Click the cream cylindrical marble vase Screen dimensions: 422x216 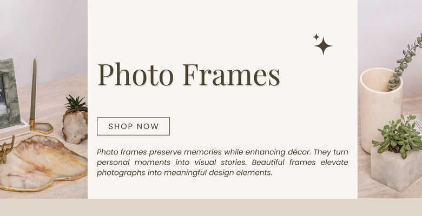click(380, 108)
